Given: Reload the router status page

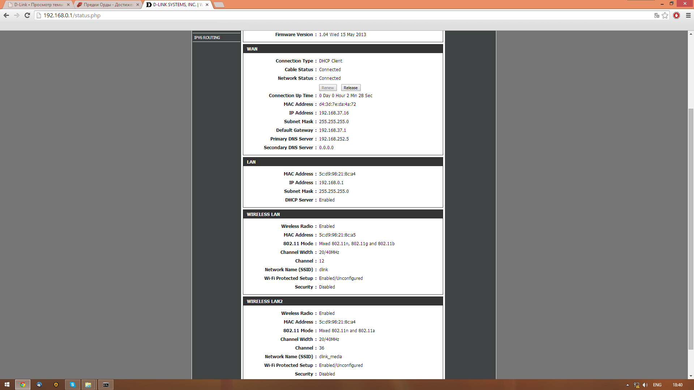Looking at the screenshot, I should [27, 16].
